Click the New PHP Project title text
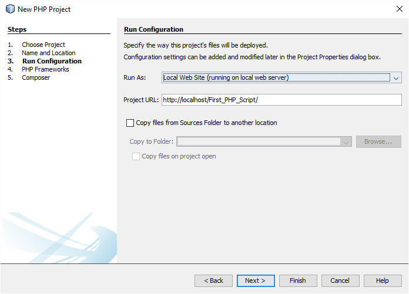409x294 pixels. click(x=44, y=9)
